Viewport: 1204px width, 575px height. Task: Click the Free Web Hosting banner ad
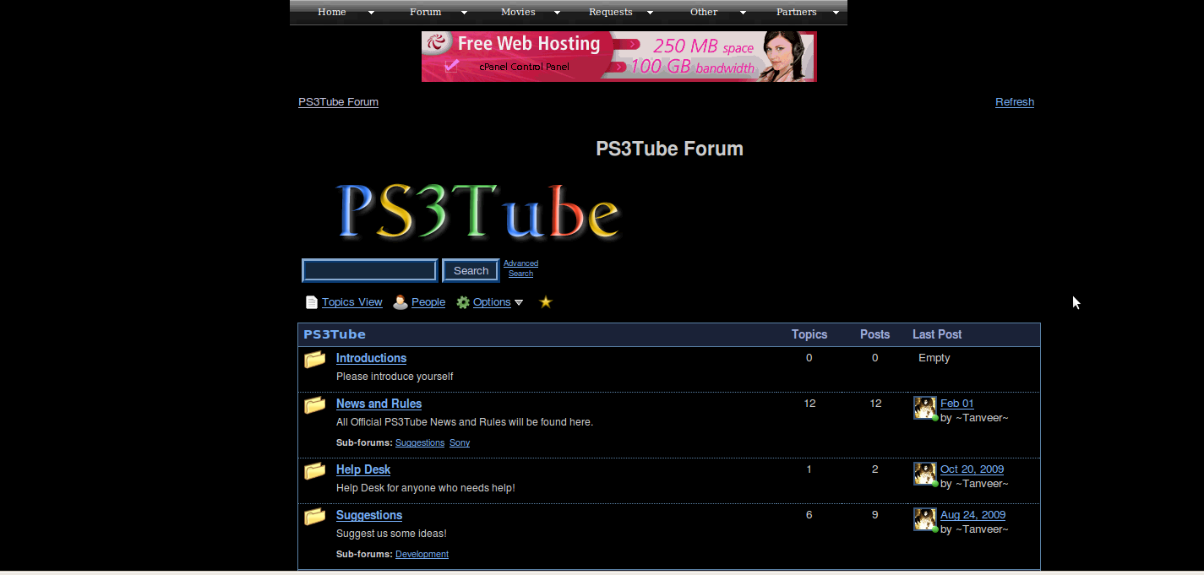point(618,57)
